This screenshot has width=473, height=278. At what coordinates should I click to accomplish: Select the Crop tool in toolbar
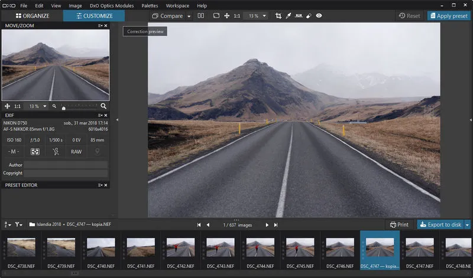279,16
